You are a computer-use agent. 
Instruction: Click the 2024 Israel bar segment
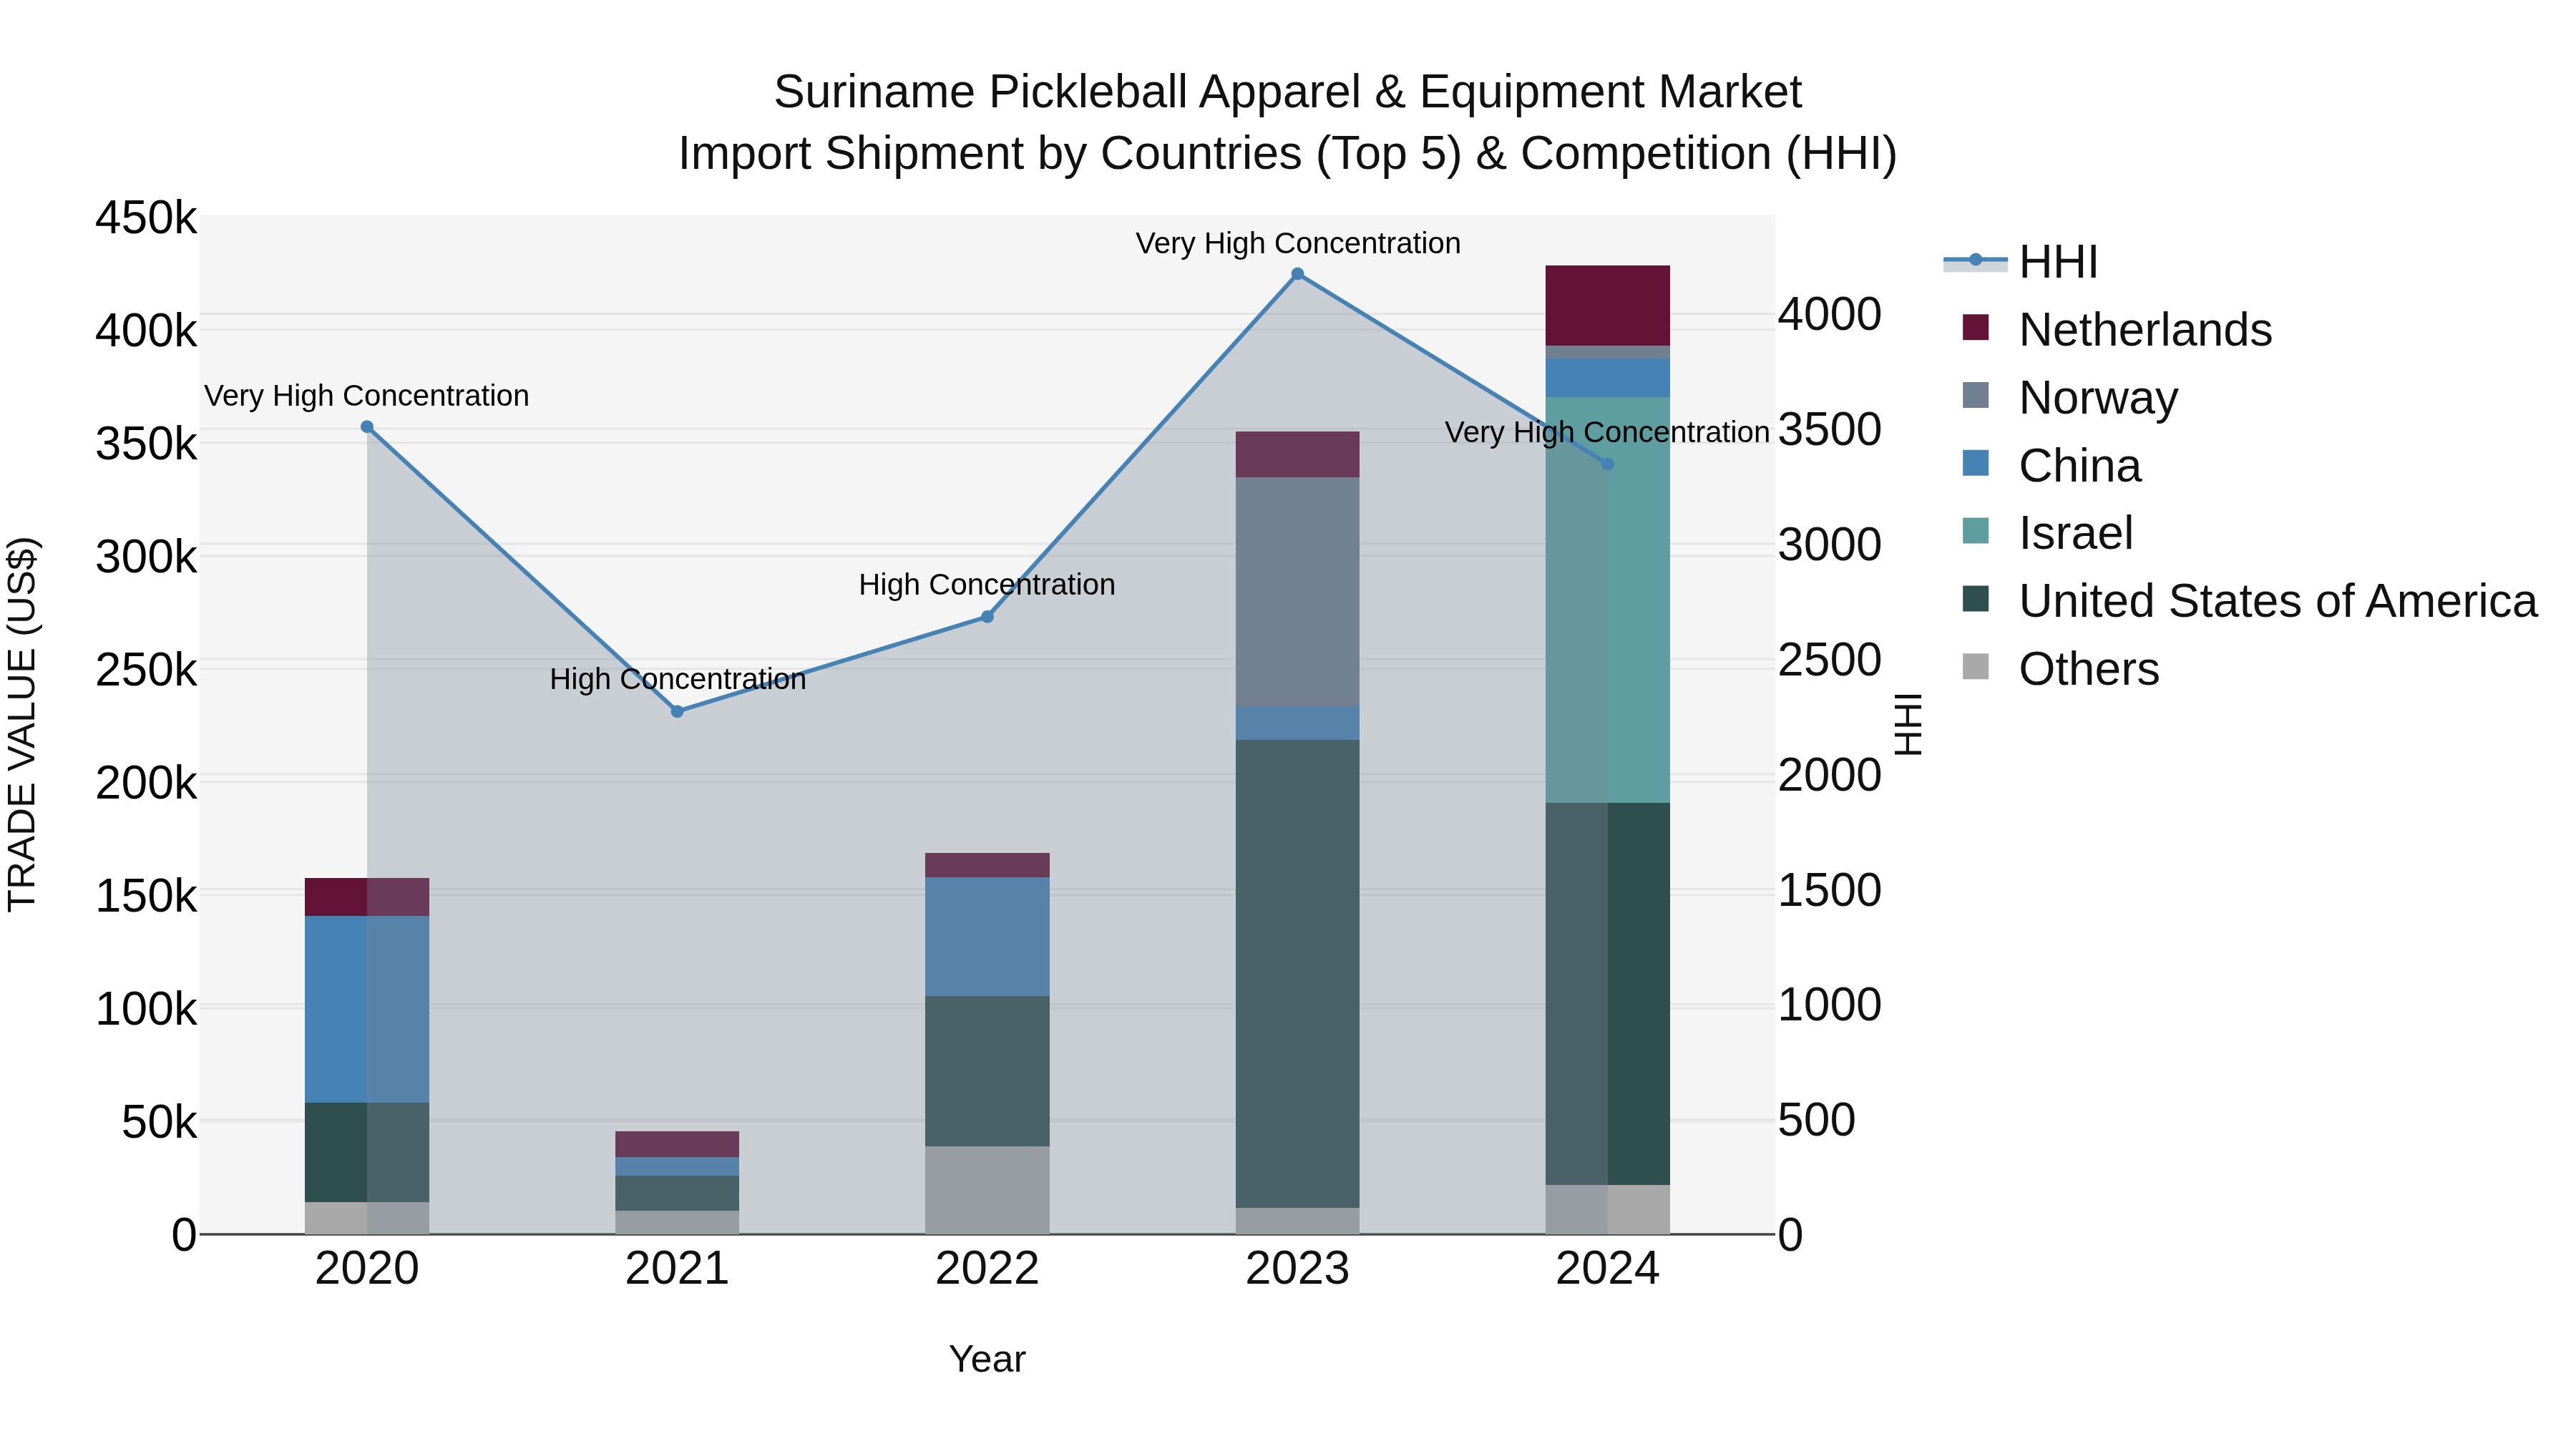tap(1608, 600)
